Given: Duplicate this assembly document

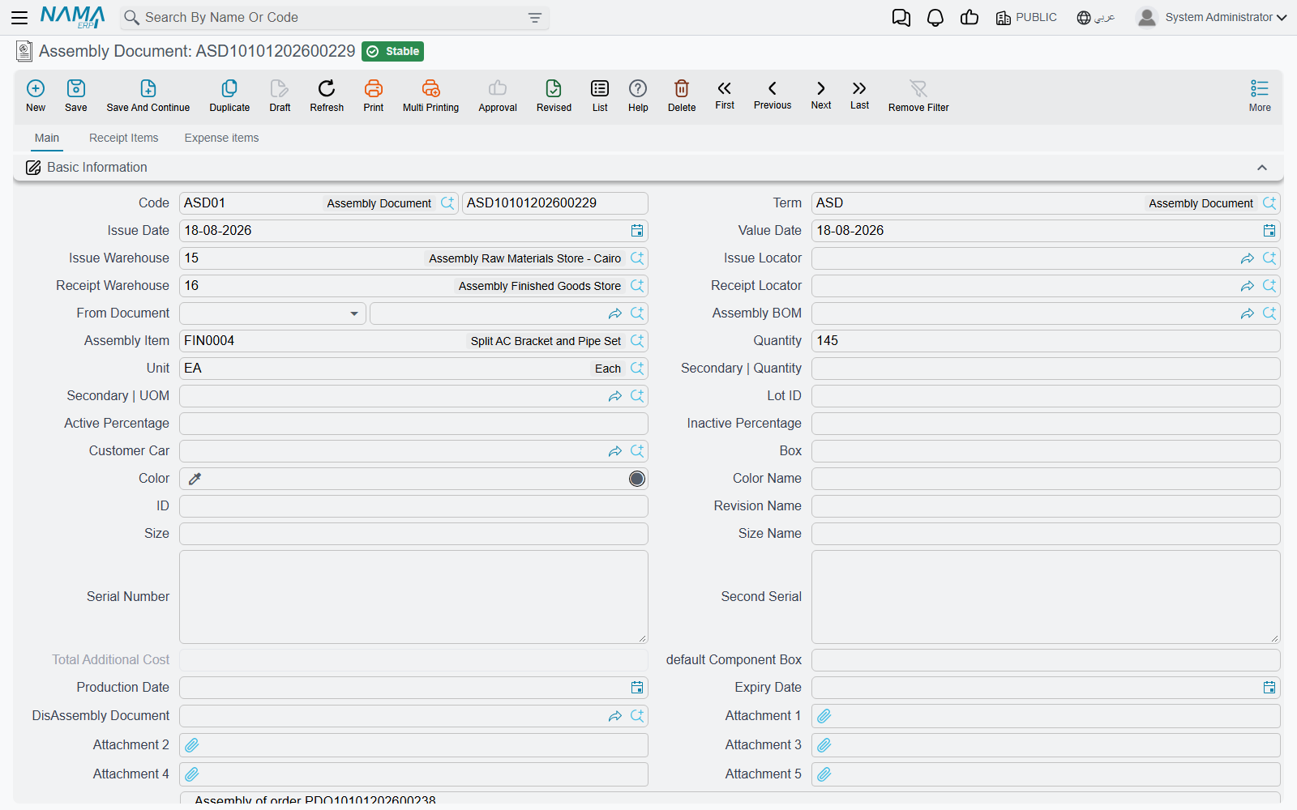Looking at the screenshot, I should pos(229,96).
